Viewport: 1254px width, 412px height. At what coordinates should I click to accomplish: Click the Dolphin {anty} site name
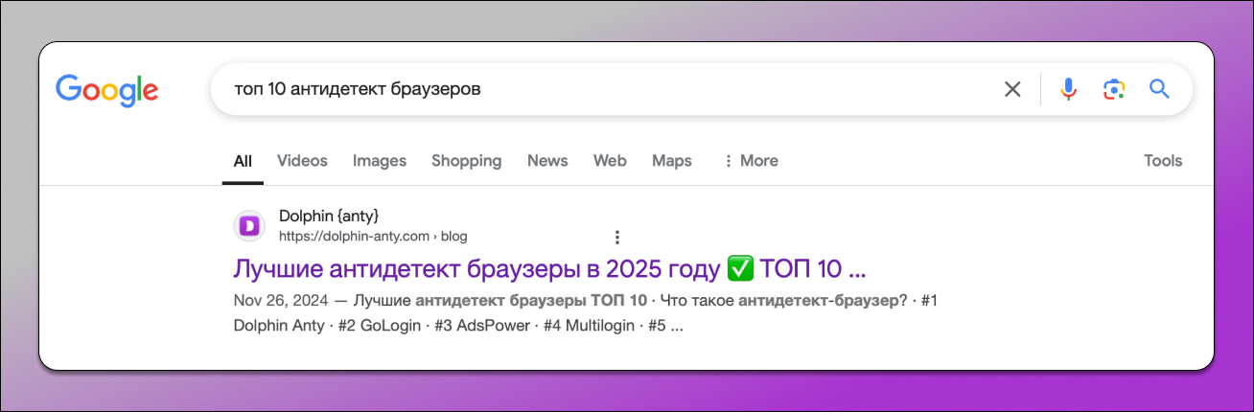pos(322,216)
